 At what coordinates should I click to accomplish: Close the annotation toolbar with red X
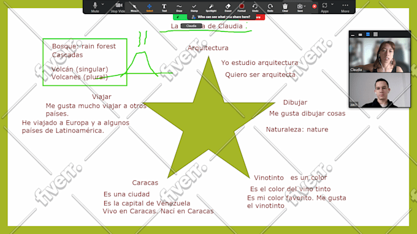coord(315,6)
